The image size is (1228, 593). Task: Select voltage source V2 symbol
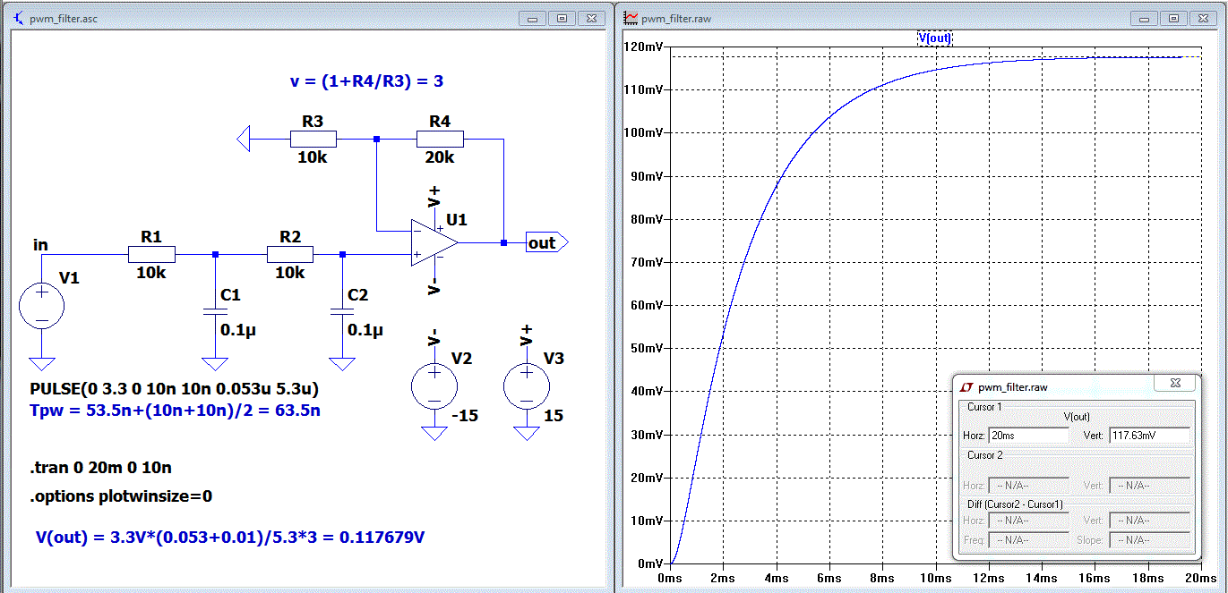click(434, 387)
